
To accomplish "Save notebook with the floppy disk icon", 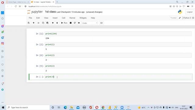I will pyautogui.click(x=29, y=23).
